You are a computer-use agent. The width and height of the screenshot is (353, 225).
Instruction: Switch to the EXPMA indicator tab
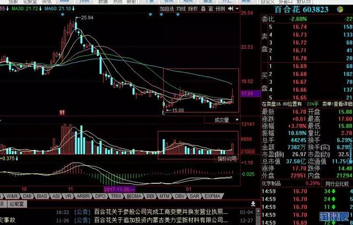coord(212,196)
